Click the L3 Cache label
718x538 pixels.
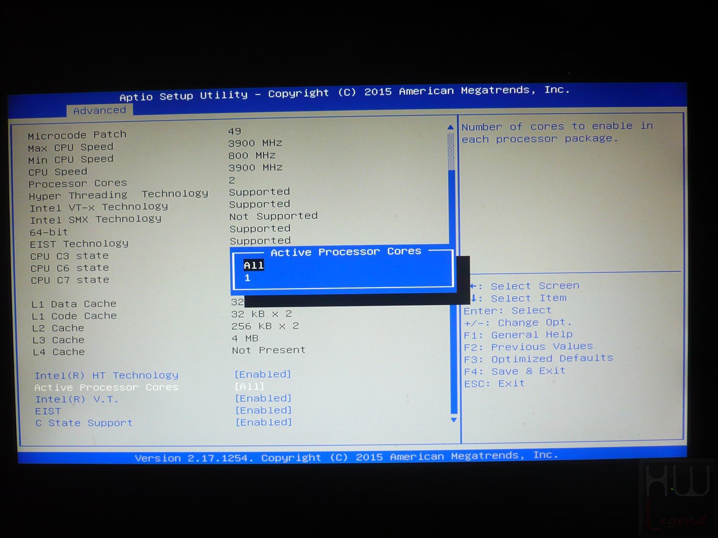tap(58, 340)
